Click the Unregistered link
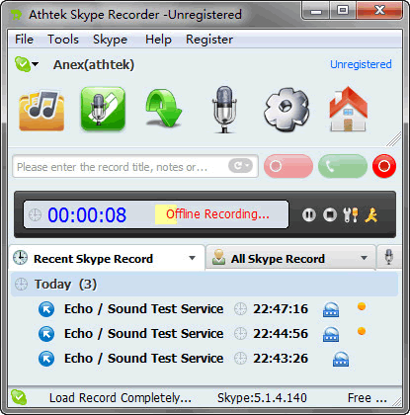410x415 pixels. coord(361,64)
